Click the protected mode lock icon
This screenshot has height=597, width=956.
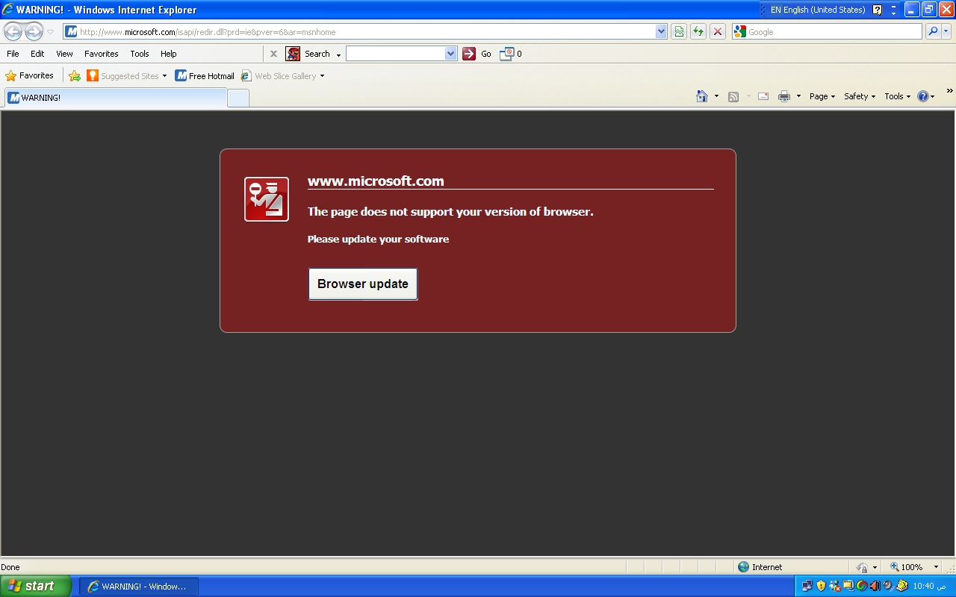click(x=863, y=567)
